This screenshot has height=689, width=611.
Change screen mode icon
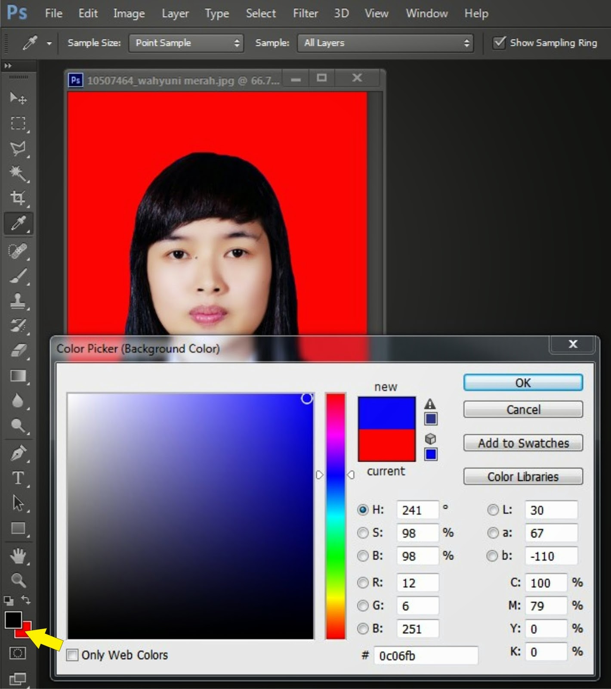pos(18,679)
